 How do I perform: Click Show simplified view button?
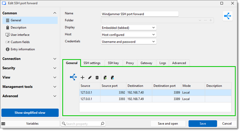[30, 113]
